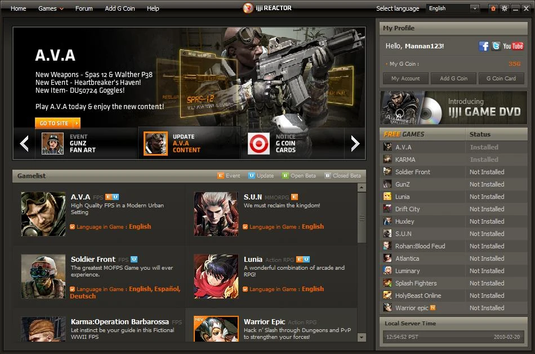Screen dimensions: 535x354
Task: Click Not Installed status for GunZ
Action: [x=487, y=184]
